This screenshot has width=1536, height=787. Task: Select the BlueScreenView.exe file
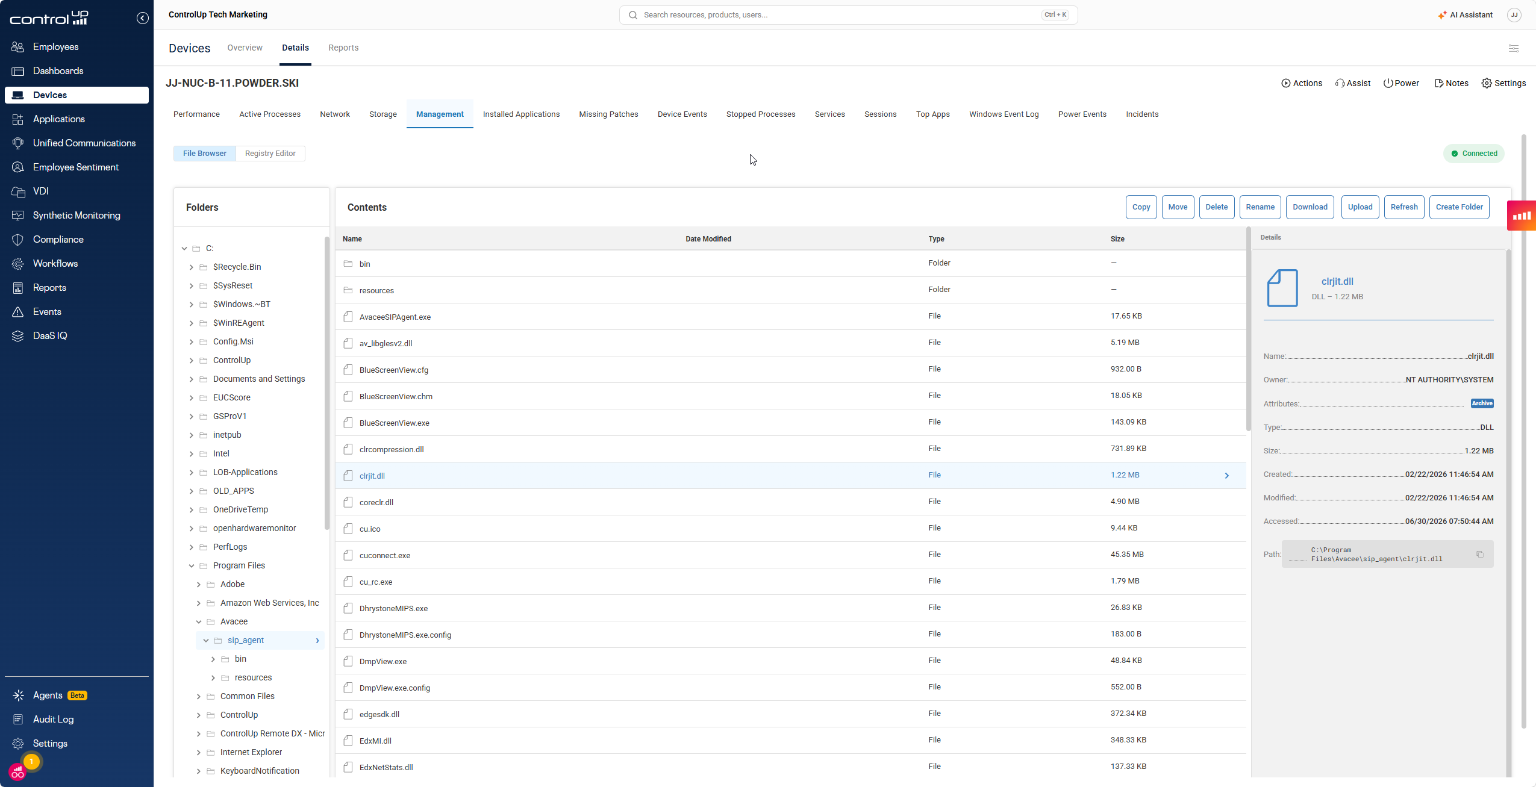click(790, 423)
